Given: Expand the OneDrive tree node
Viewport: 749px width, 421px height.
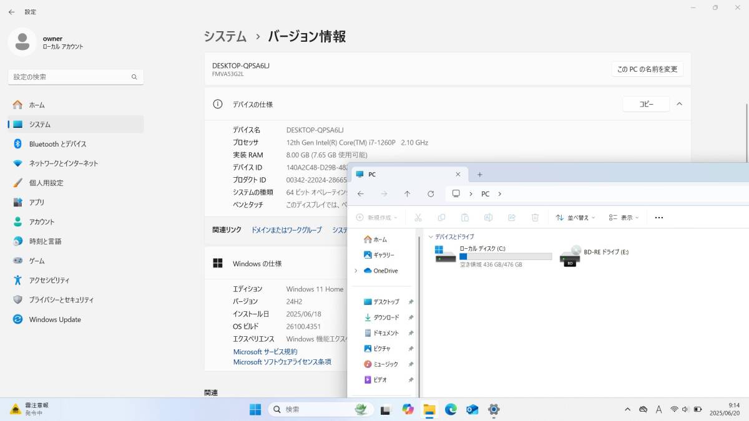Looking at the screenshot, I should (x=356, y=271).
